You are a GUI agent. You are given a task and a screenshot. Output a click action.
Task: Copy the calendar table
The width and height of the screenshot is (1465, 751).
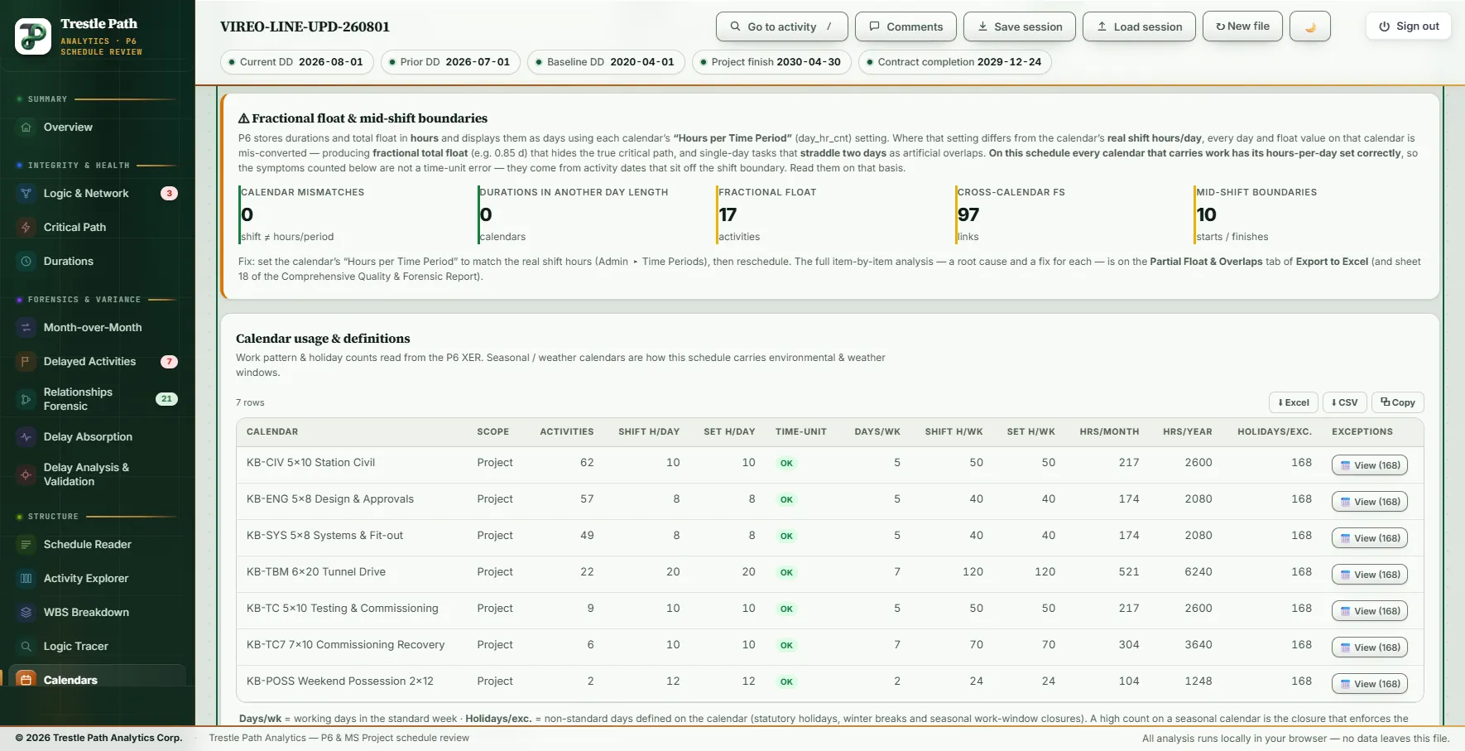pos(1398,402)
